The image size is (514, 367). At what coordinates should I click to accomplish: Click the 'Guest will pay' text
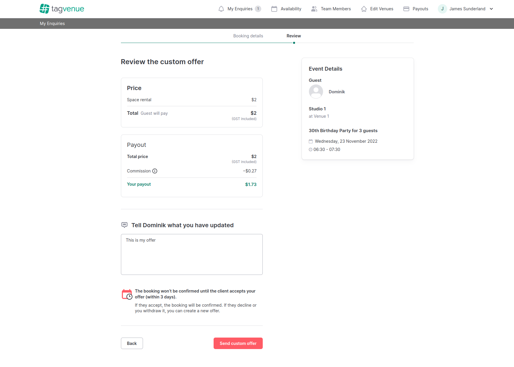click(154, 113)
